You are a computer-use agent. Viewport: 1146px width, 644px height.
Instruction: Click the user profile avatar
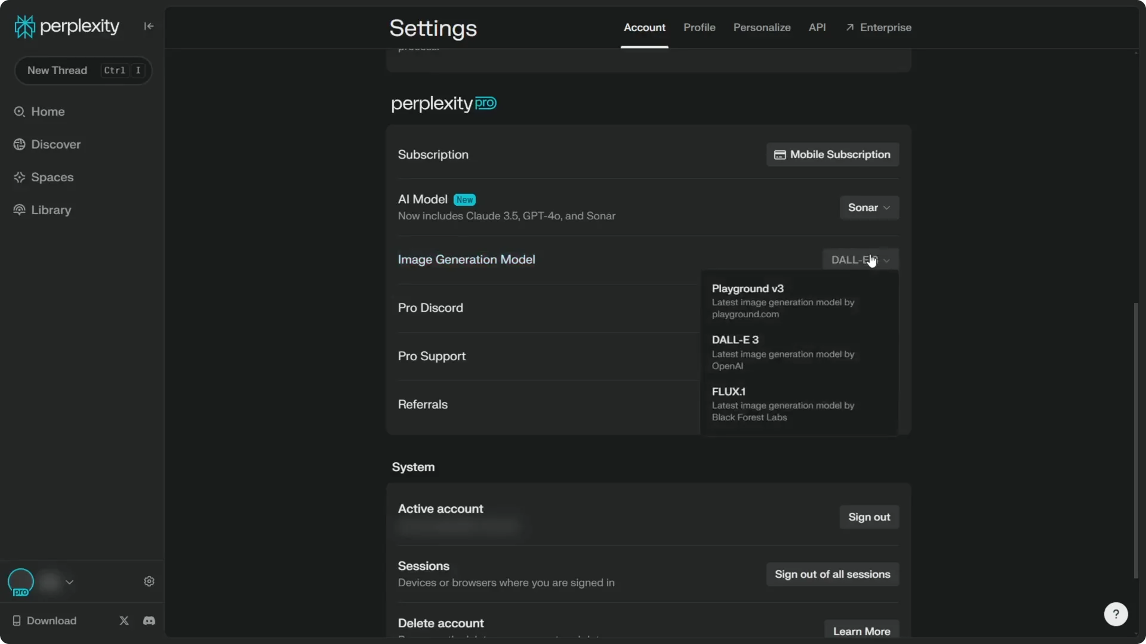pos(21,582)
